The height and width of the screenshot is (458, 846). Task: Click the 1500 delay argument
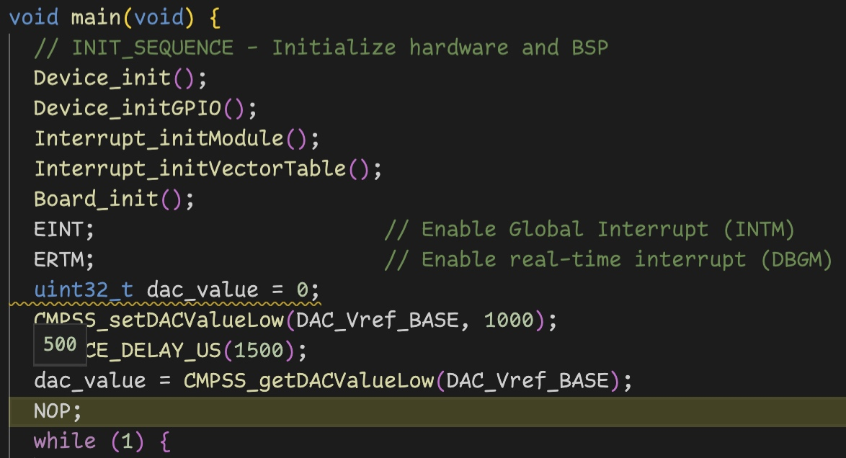(259, 350)
